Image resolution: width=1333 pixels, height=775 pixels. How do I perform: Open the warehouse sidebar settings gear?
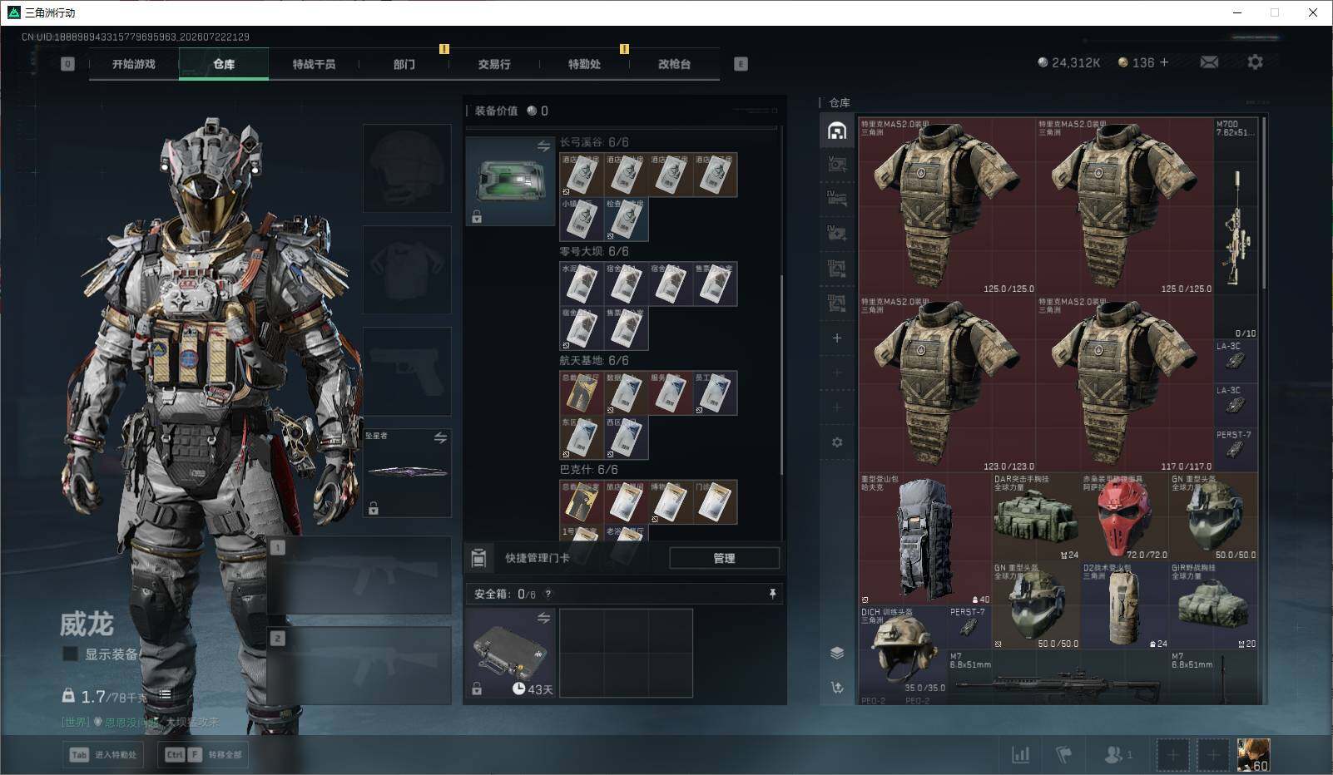[x=837, y=442]
